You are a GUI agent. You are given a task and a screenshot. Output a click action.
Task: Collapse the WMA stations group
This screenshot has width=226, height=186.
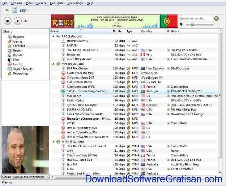pyautogui.click(x=53, y=142)
